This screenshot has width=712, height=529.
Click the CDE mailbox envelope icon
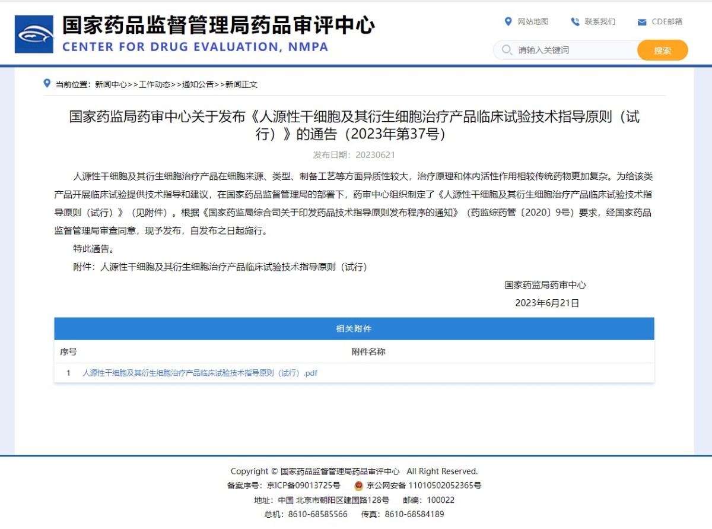[x=642, y=23]
